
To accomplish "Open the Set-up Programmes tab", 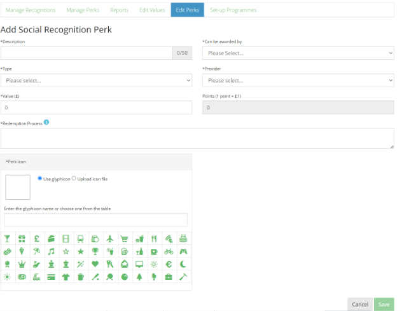I will point(233,10).
